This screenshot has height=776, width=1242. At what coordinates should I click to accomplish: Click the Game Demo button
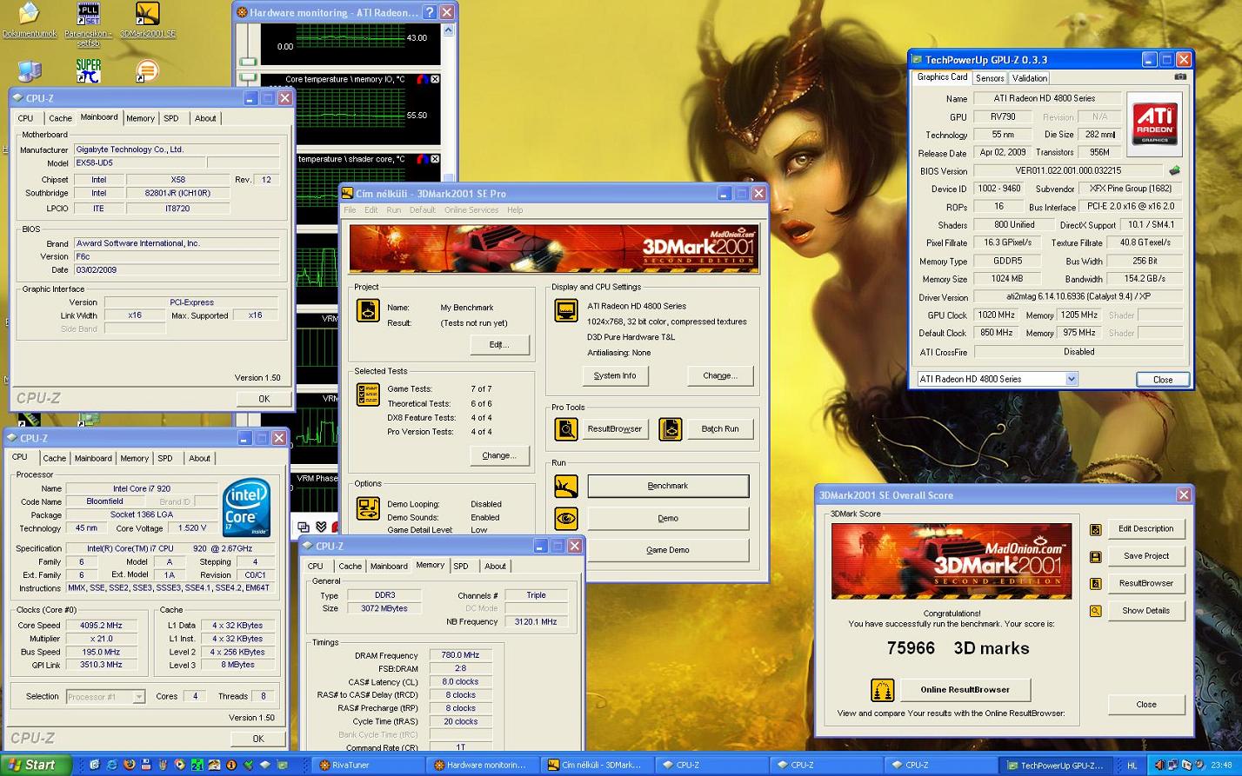click(x=668, y=550)
